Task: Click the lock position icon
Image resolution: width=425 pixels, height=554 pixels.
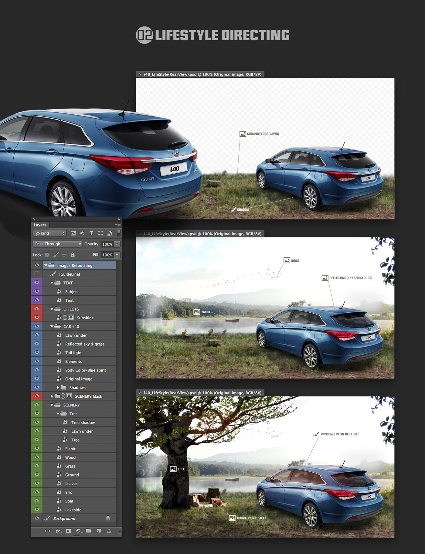Action: point(64,255)
